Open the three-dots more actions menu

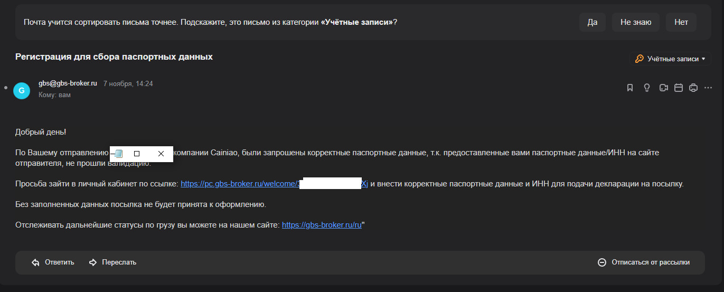pos(709,88)
